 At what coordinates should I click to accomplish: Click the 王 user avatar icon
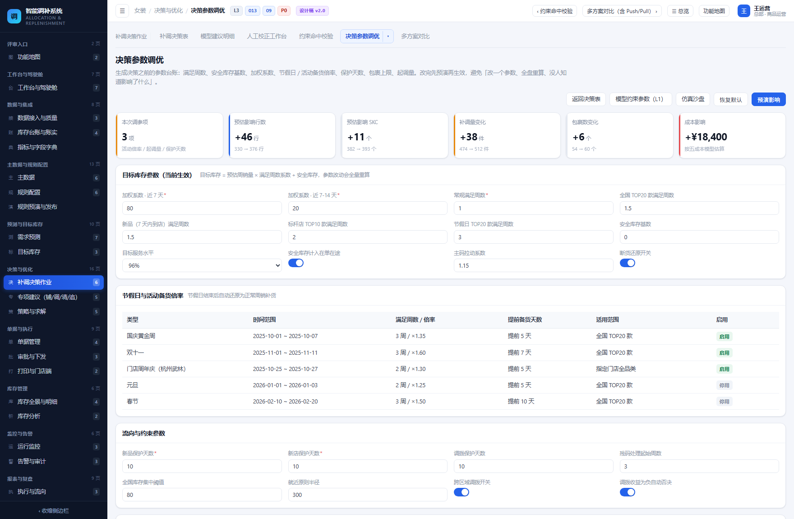click(743, 11)
